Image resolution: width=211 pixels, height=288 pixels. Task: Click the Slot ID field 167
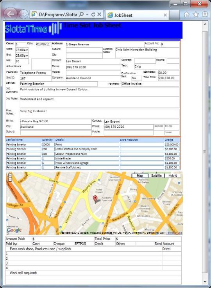[x=36, y=79]
